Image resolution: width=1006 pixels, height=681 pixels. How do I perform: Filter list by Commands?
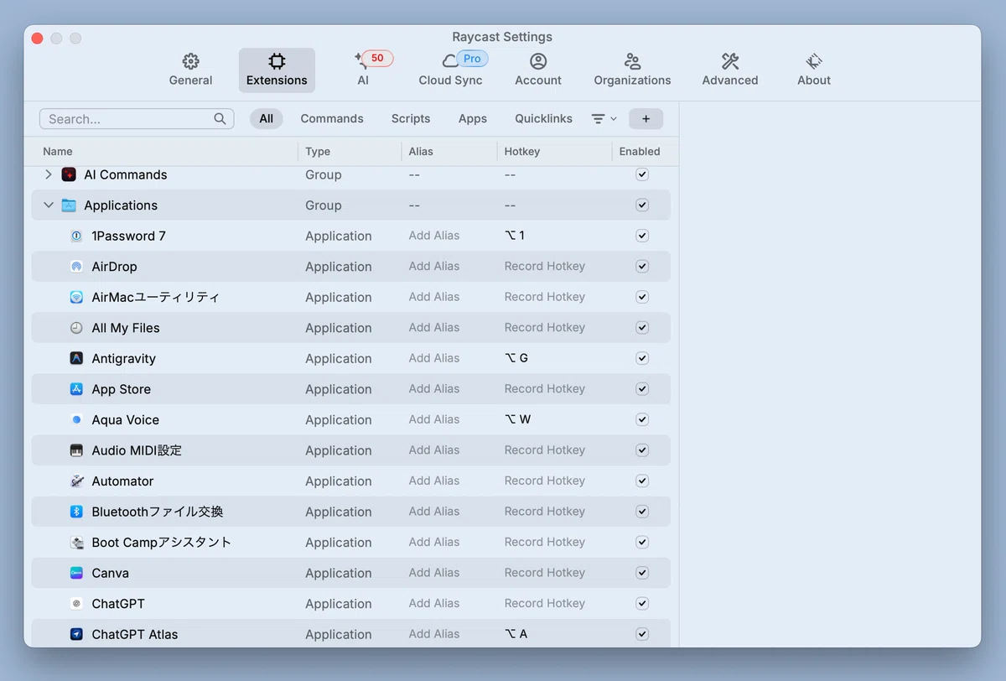(332, 119)
